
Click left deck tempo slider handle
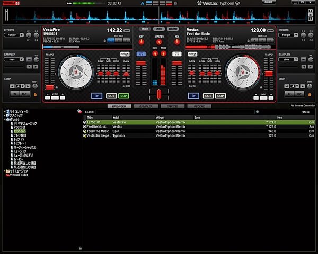pyautogui.click(x=50, y=87)
